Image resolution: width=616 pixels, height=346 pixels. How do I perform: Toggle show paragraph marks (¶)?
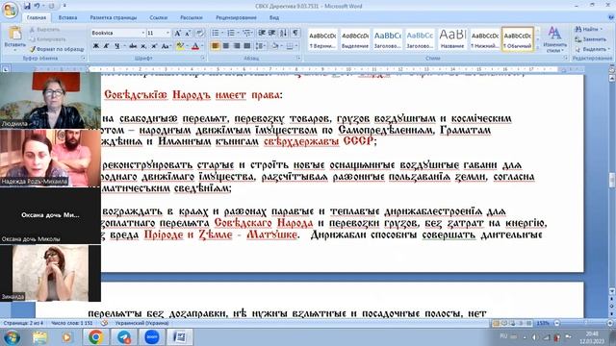(x=295, y=33)
